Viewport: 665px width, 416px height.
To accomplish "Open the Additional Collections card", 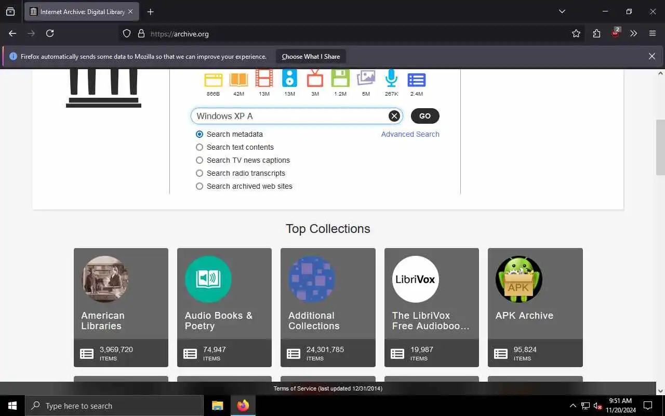I will pos(328,307).
